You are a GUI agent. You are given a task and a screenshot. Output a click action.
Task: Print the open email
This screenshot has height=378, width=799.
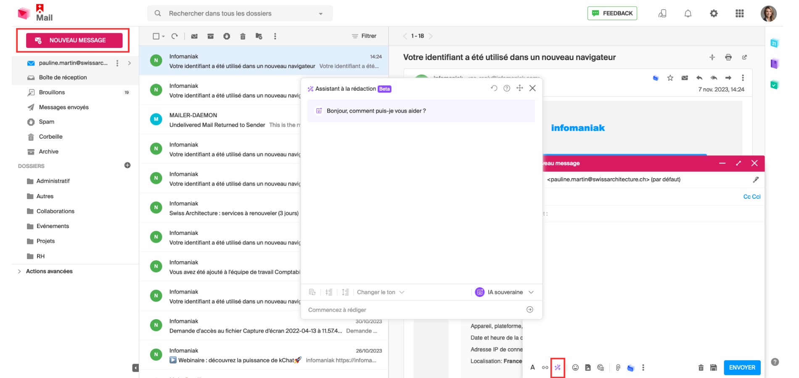[728, 57]
